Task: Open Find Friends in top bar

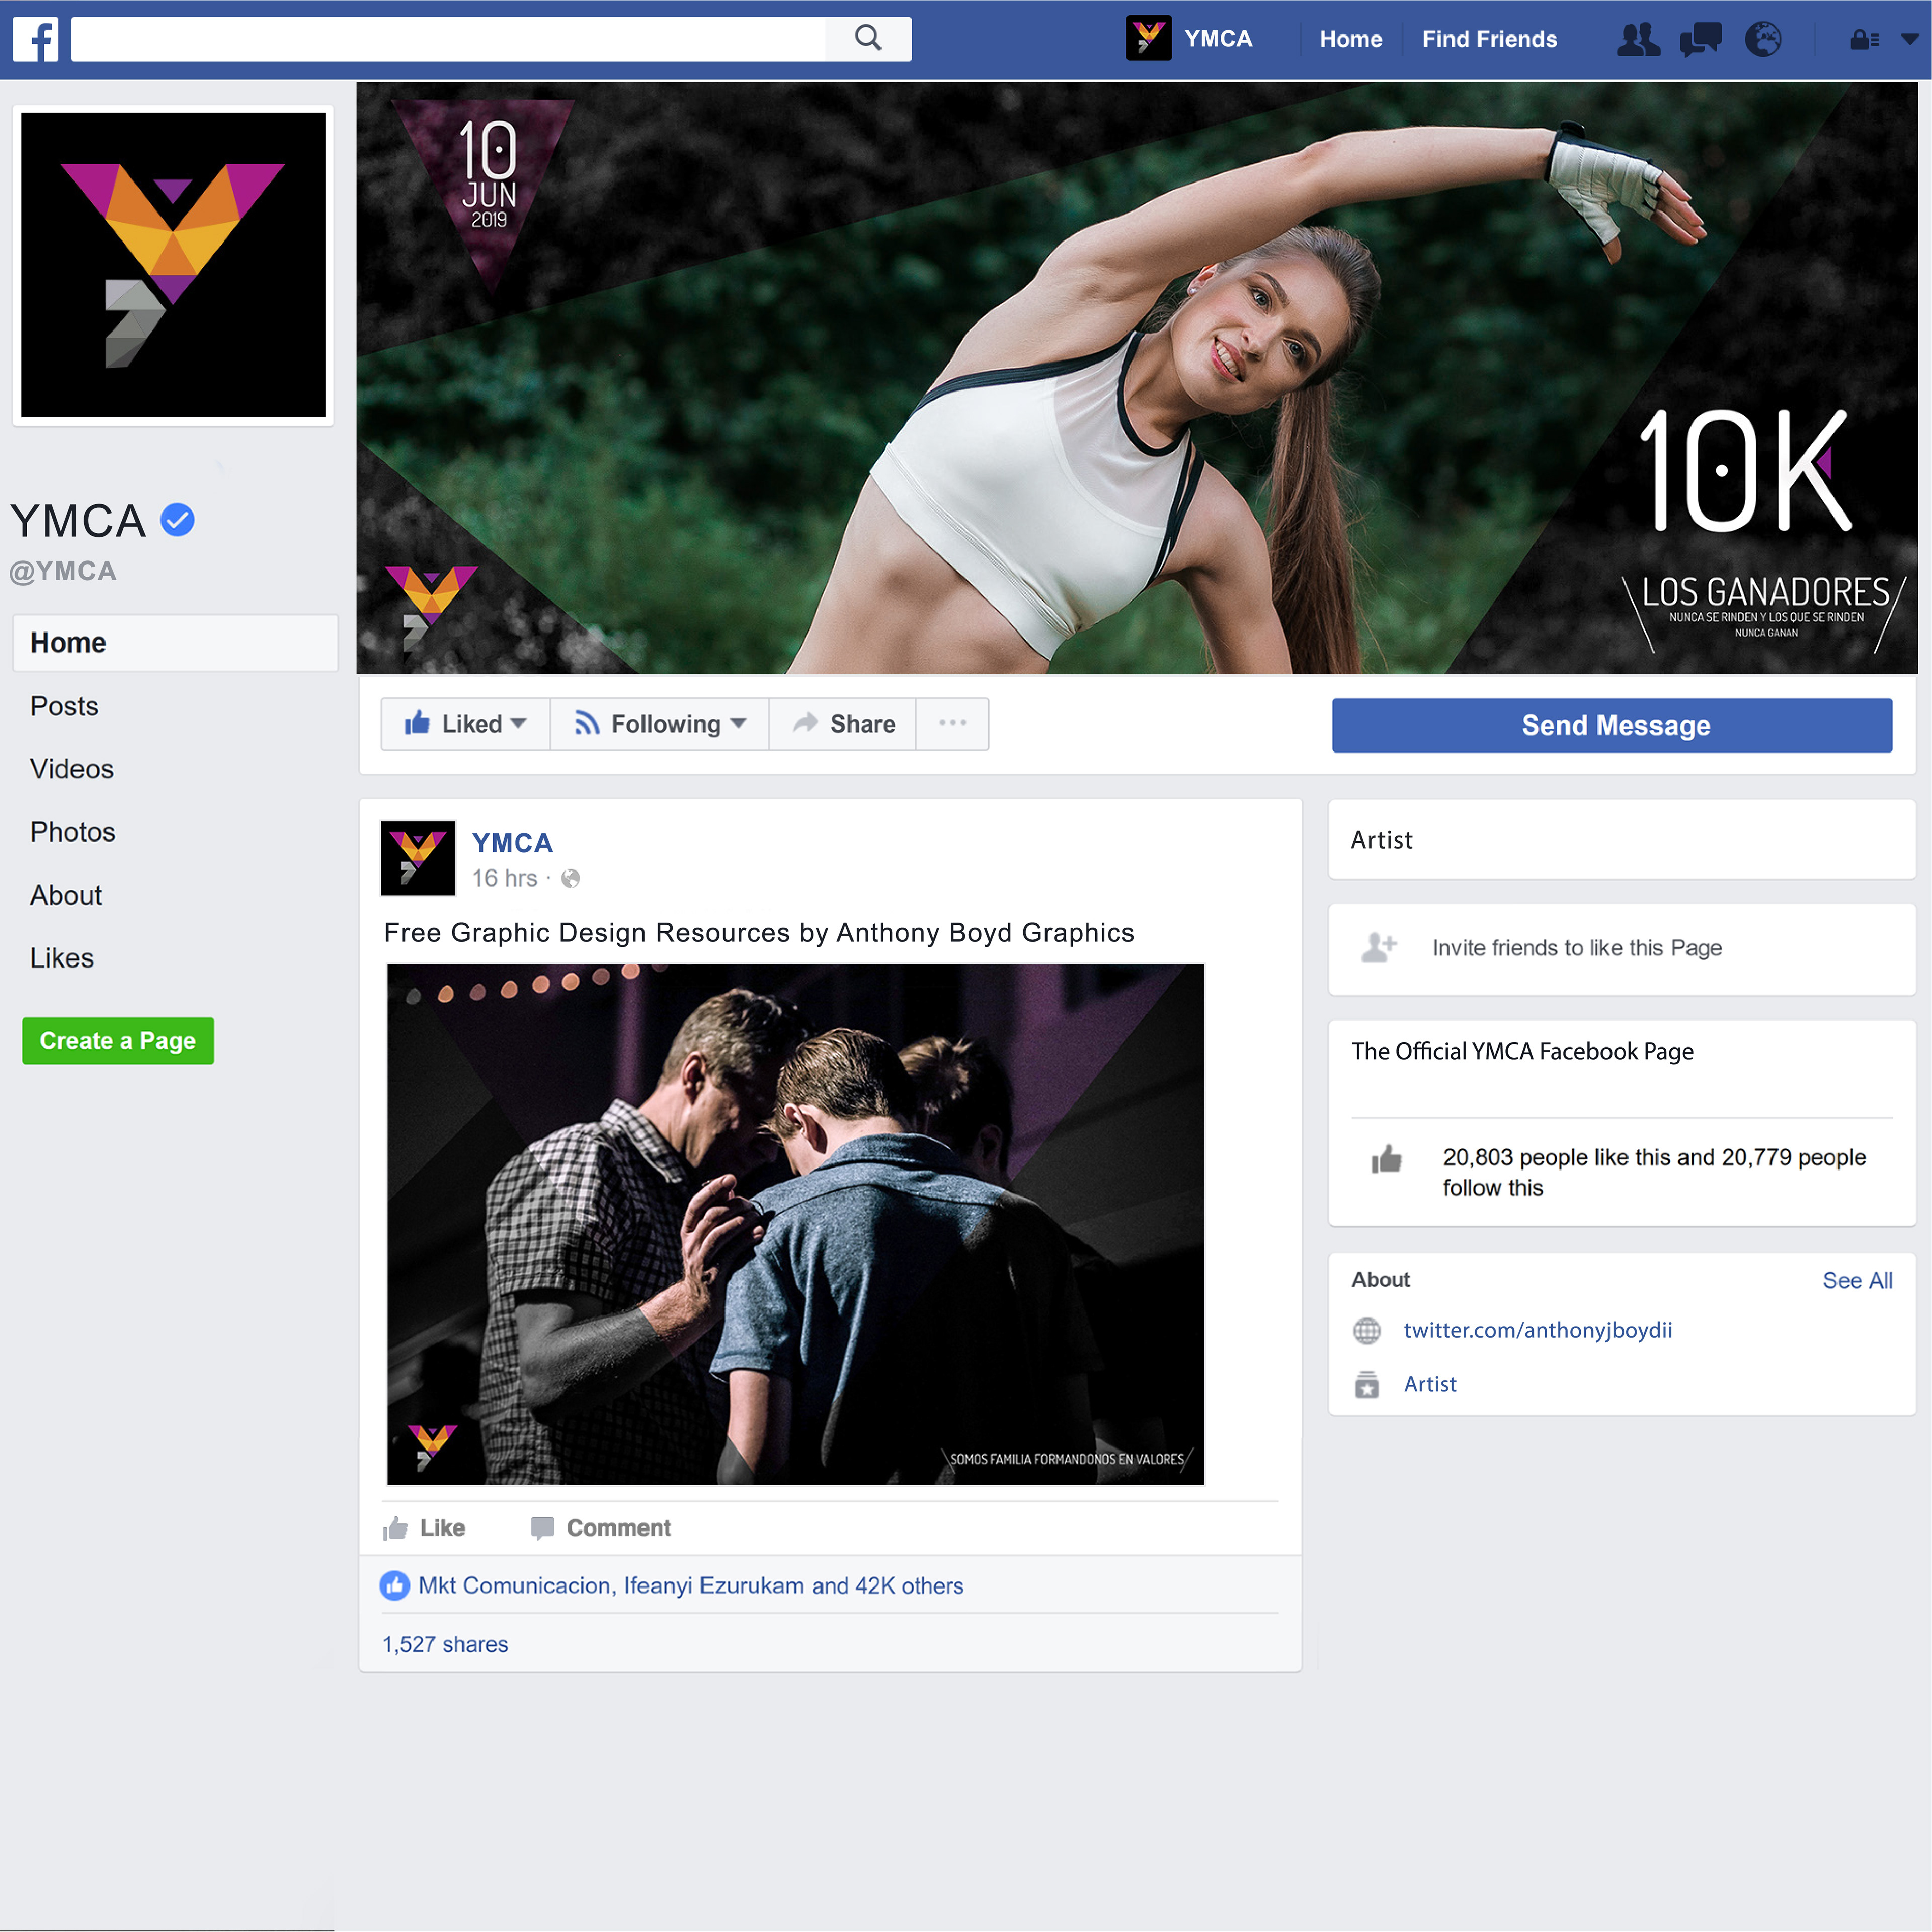Action: pyautogui.click(x=1489, y=39)
